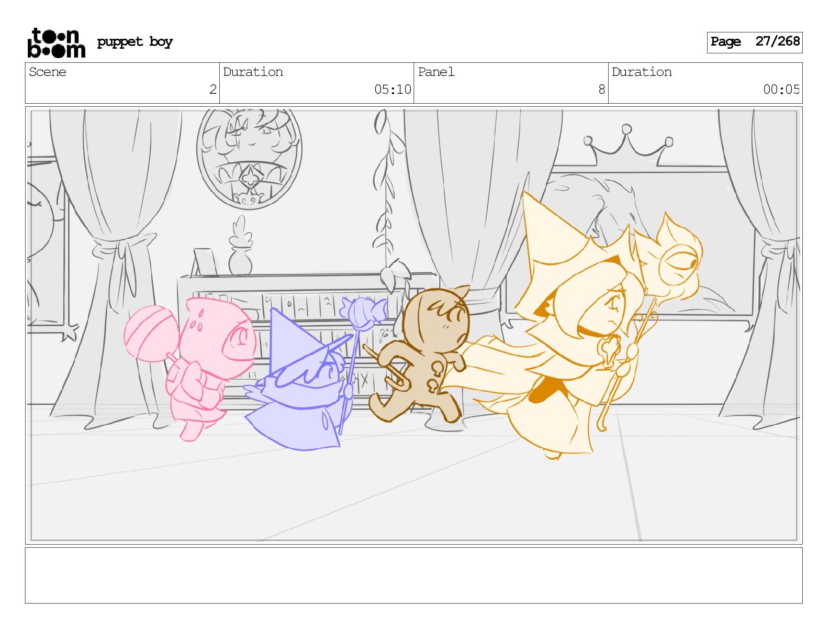
Task: Click the empty notes box below panel
Action: click(x=413, y=576)
